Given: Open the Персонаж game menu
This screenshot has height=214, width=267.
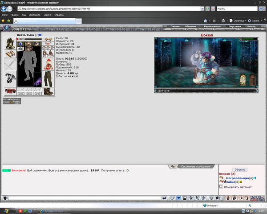Looking at the screenshot, I should point(235,26).
